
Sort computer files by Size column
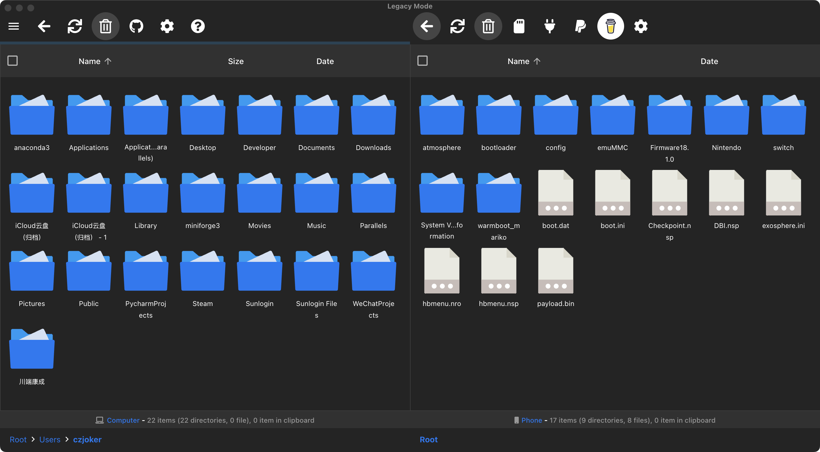coord(235,61)
